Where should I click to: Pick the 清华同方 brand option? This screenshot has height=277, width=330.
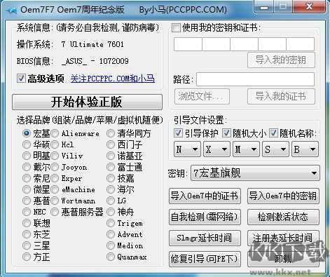[x=111, y=133]
